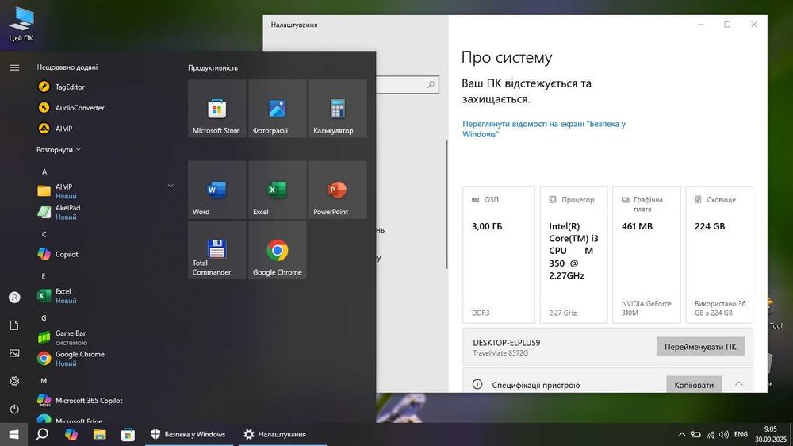Image resolution: width=793 pixels, height=446 pixels.
Task: Open the Total Commander tile
Action: click(217, 250)
